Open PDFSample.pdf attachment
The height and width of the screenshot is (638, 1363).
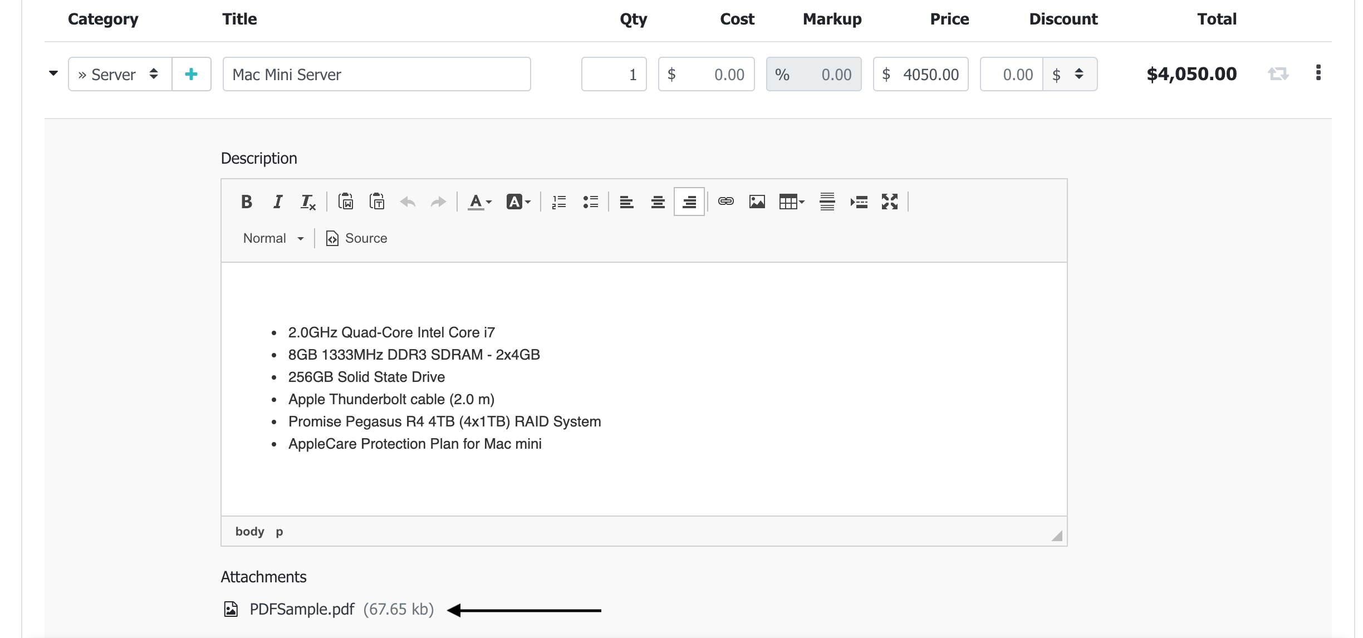tap(302, 609)
